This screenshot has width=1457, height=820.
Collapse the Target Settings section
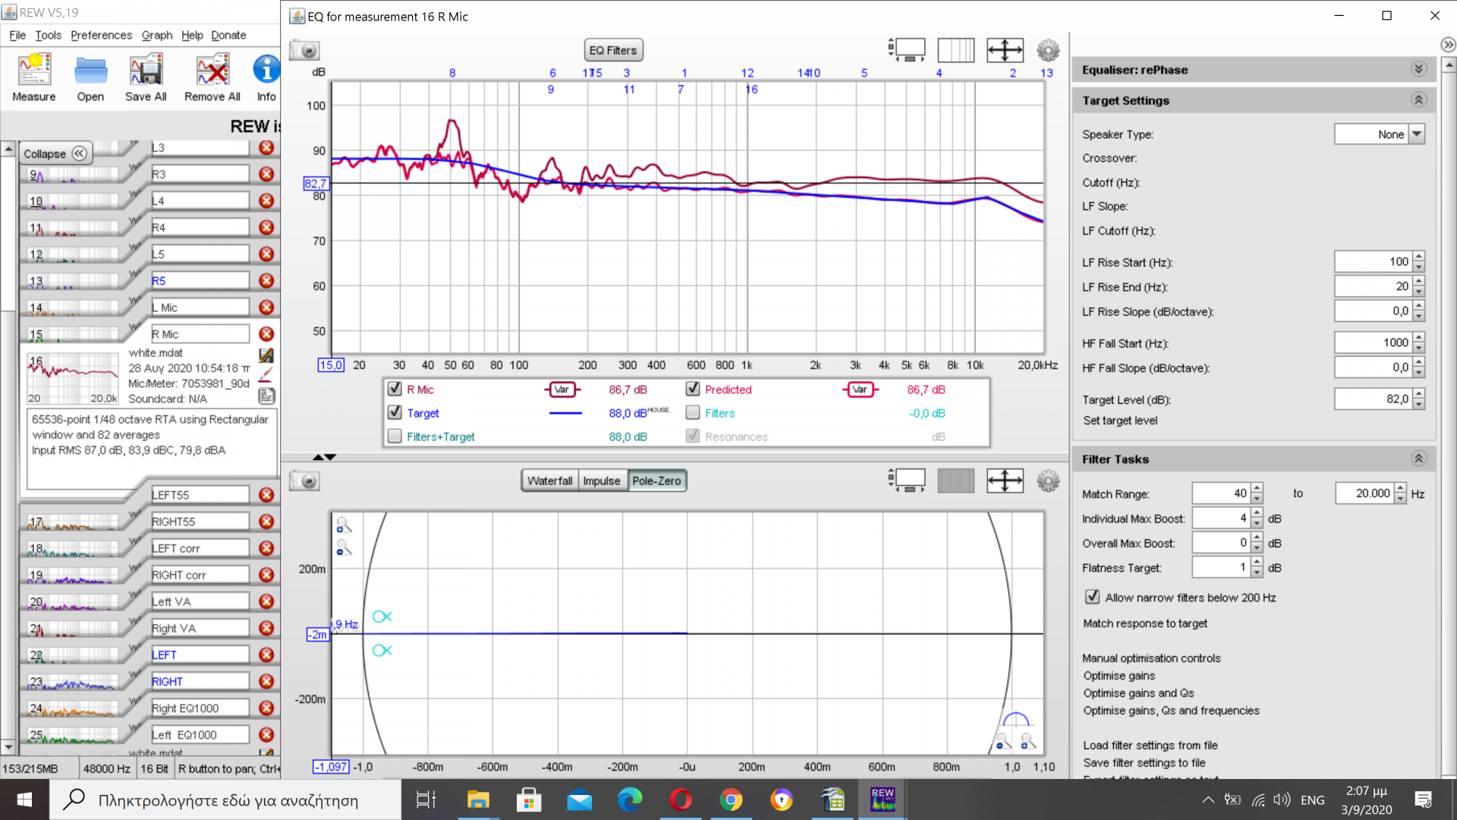(1418, 99)
